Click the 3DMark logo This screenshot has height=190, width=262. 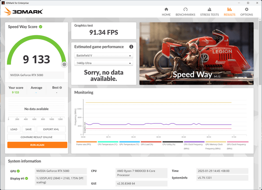23,11
